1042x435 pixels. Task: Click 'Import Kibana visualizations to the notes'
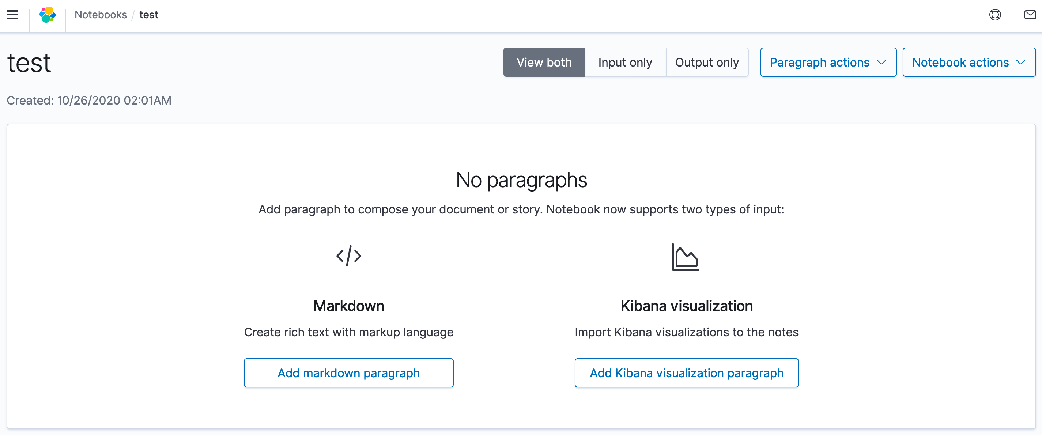tap(687, 332)
